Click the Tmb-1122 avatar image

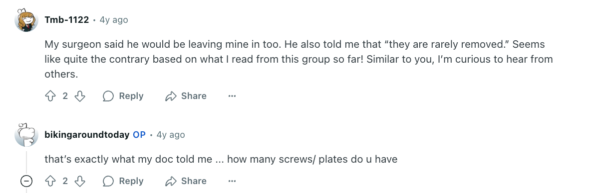pyautogui.click(x=26, y=20)
